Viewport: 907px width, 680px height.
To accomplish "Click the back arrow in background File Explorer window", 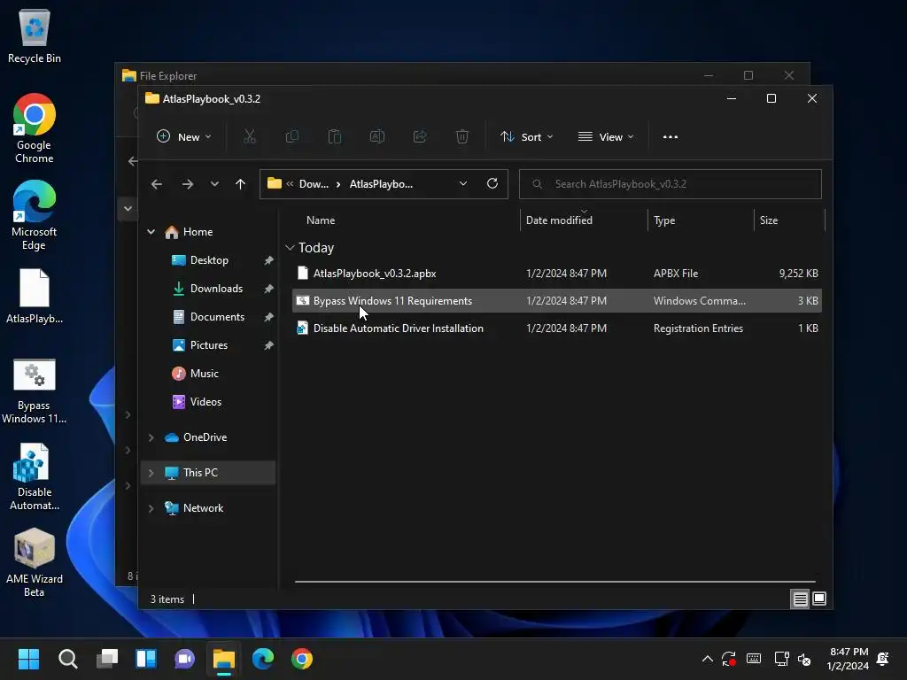I will pyautogui.click(x=133, y=161).
